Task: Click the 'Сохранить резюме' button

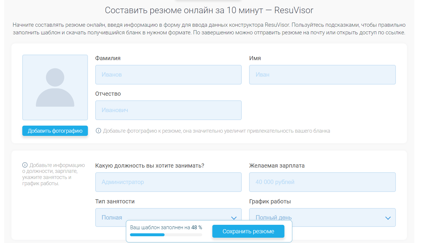Action: click(248, 231)
